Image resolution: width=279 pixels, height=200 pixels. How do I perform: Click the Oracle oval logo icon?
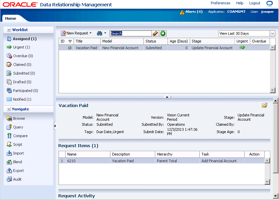(x=269, y=3)
